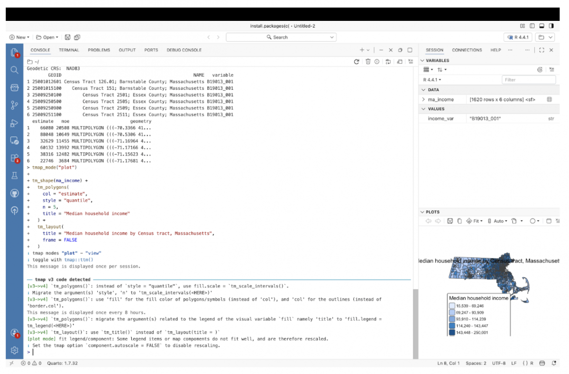Switch to the Terminal tab
This screenshot has width=569, height=374.
[69, 50]
